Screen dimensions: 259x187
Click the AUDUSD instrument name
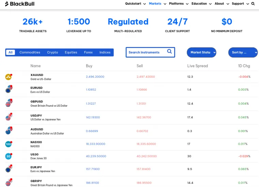37,129
